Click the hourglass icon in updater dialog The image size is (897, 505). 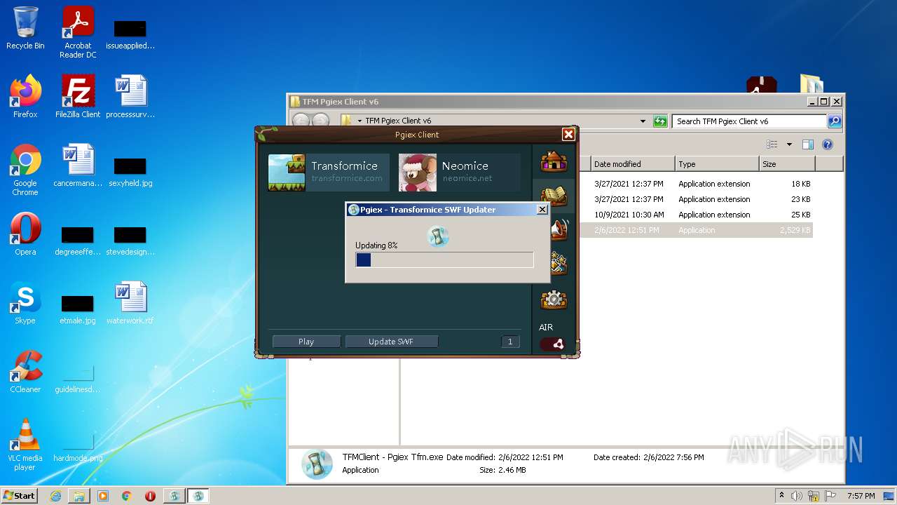[x=438, y=236]
